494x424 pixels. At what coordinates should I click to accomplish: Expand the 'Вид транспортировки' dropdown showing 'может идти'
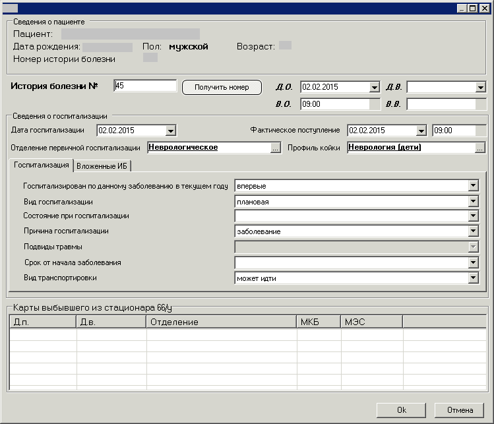[x=473, y=278]
